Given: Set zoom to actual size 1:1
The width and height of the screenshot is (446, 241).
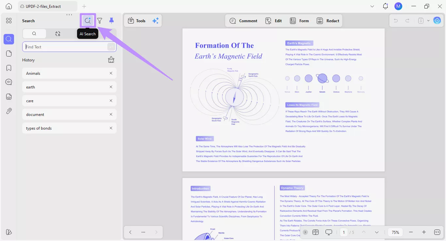Looking at the screenshot, I should (x=437, y=232).
